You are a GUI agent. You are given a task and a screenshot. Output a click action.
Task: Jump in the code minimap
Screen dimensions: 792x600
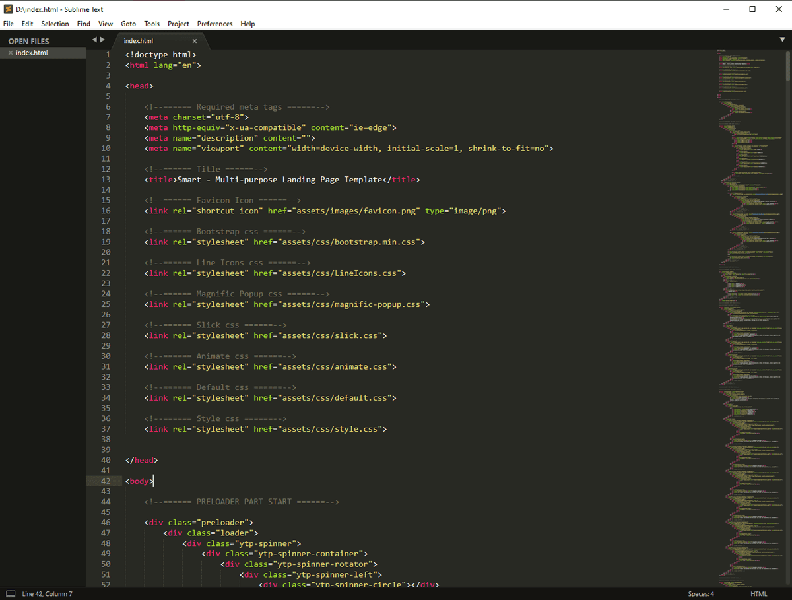click(749, 317)
